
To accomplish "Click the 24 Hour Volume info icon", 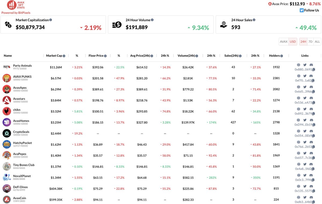I will coord(152,20).
